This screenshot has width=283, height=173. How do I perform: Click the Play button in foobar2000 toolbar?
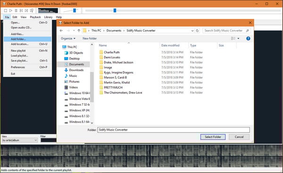click(x=11, y=11)
